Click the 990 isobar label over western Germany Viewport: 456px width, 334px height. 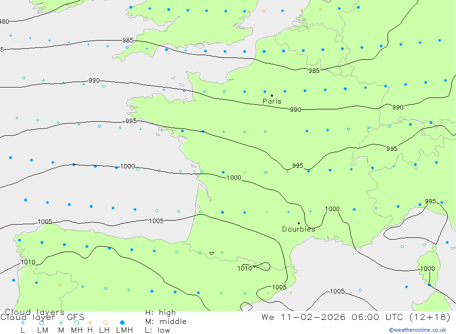point(398,107)
